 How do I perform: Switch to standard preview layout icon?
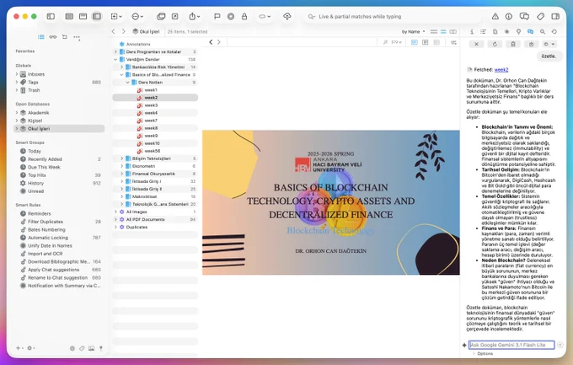[83, 17]
